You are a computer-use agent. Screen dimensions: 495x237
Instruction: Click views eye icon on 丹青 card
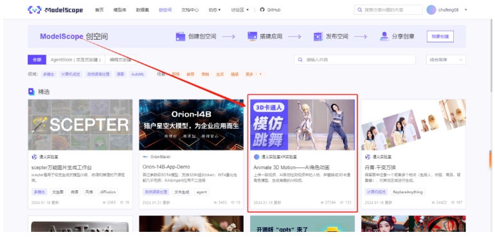click(x=434, y=202)
